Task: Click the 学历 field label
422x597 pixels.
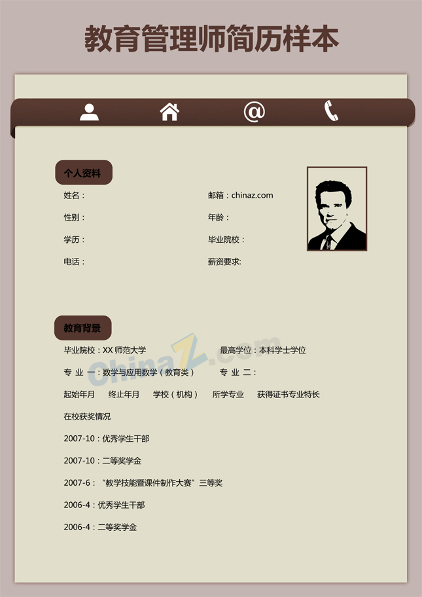Action: tap(74, 240)
